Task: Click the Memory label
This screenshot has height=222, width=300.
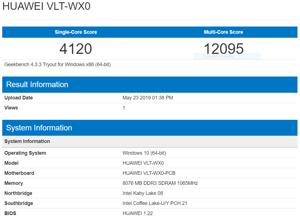Action: point(14,183)
